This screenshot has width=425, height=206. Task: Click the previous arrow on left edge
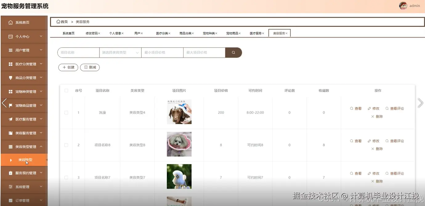pos(4,103)
